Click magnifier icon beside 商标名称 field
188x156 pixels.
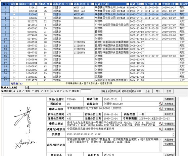[x=160, y=104]
